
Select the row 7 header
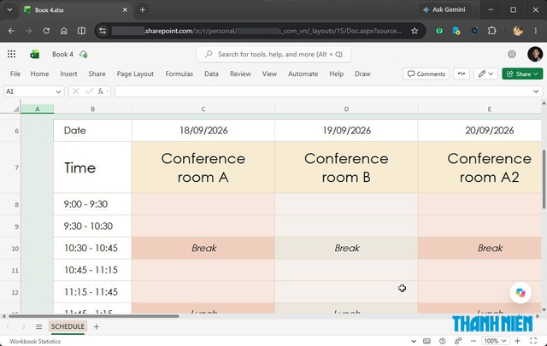[16, 167]
